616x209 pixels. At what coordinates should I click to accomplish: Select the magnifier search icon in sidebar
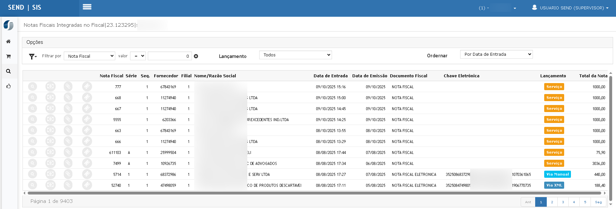pyautogui.click(x=8, y=71)
